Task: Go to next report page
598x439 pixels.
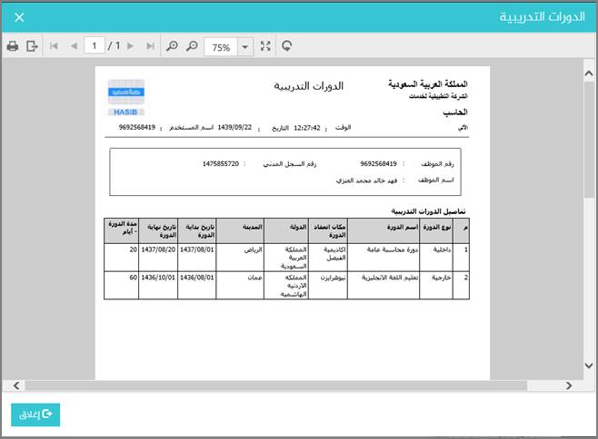Action: 131,46
